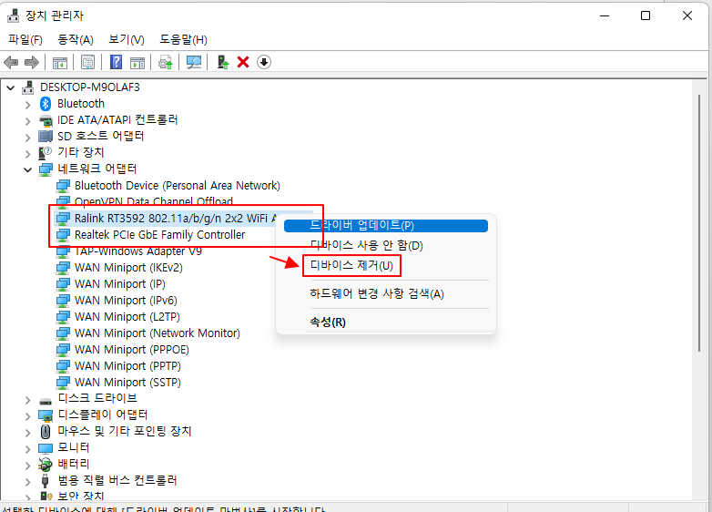Click the SD 호스트 어댑터 icon
Viewport: 712px width, 512px height.
pos(46,137)
